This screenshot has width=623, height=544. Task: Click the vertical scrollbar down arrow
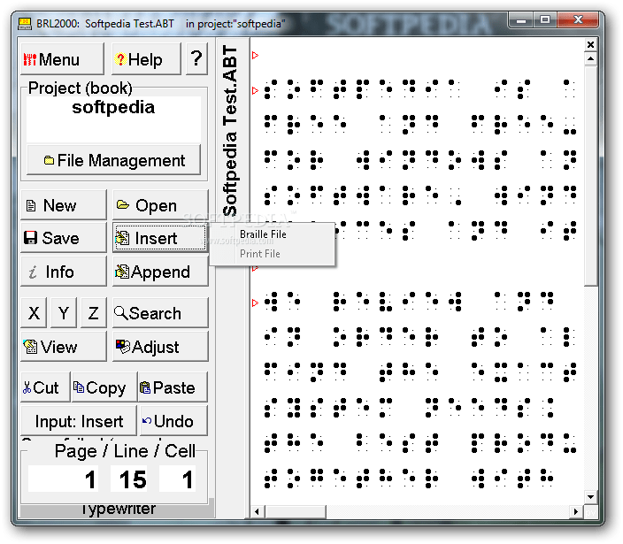[x=590, y=497]
